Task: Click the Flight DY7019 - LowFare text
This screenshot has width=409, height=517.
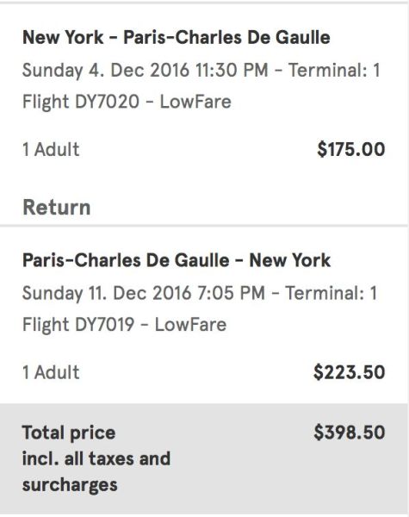Action: coord(125,325)
